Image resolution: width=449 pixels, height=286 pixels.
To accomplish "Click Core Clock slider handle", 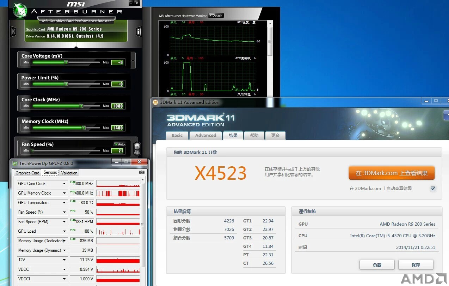I will 81,106.
